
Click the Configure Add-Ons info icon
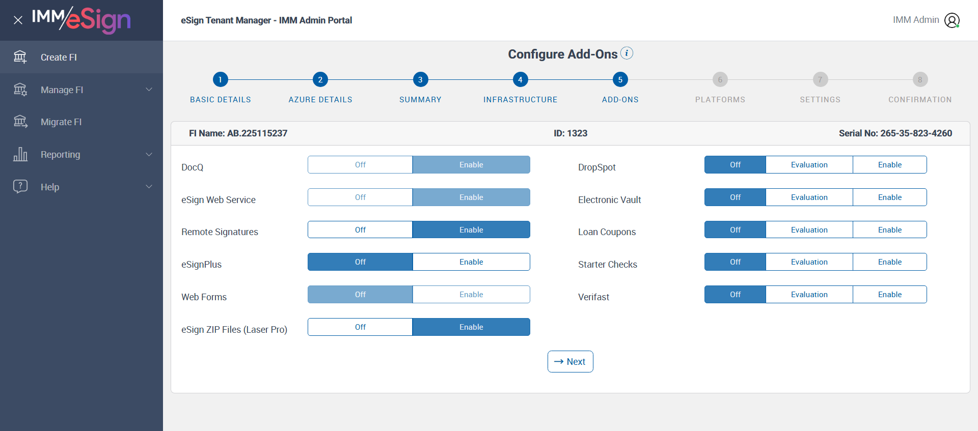coord(627,53)
